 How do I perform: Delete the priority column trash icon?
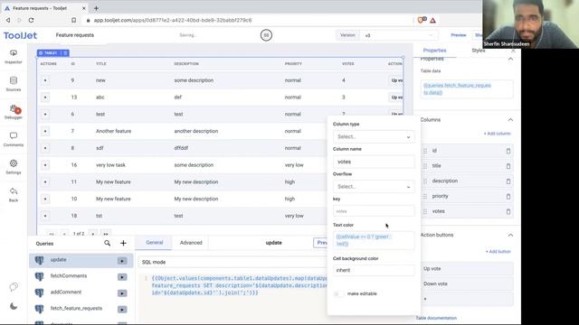pyautogui.click(x=508, y=197)
